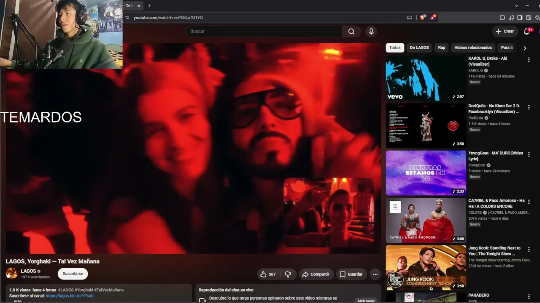Open a new browser tab
Image resolution: width=540 pixels, height=303 pixels.
[x=149, y=6]
